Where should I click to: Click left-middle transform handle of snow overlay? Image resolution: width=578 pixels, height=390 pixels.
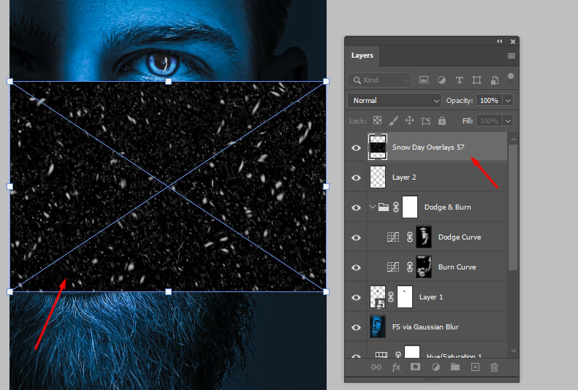coord(10,187)
